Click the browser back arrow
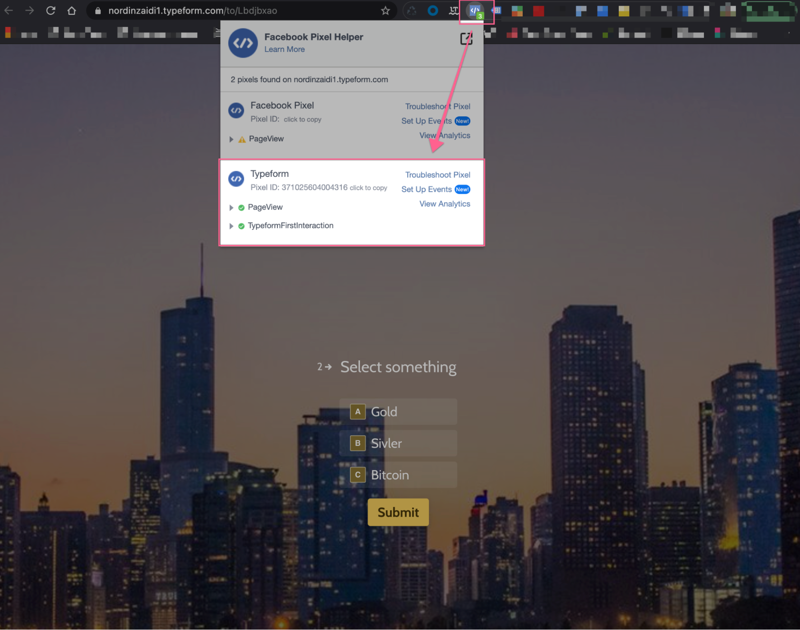This screenshot has width=800, height=630. click(9, 11)
